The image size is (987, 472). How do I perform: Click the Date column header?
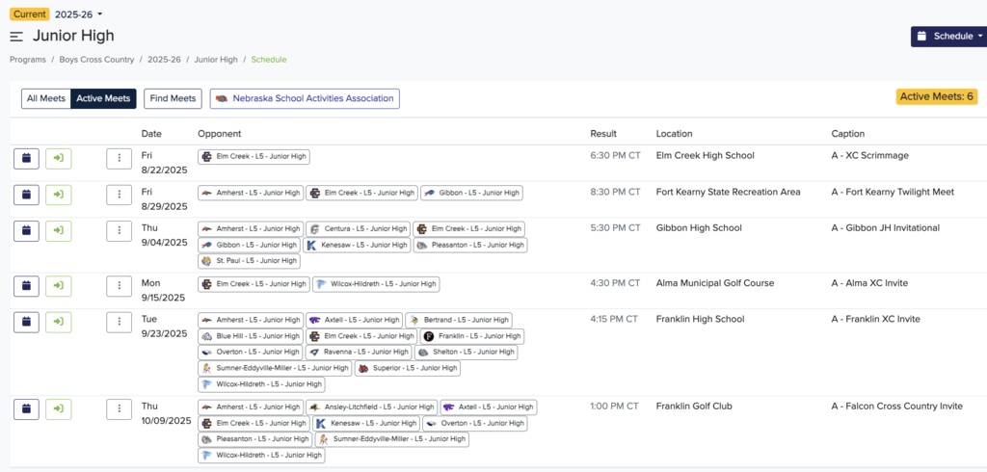pos(151,134)
